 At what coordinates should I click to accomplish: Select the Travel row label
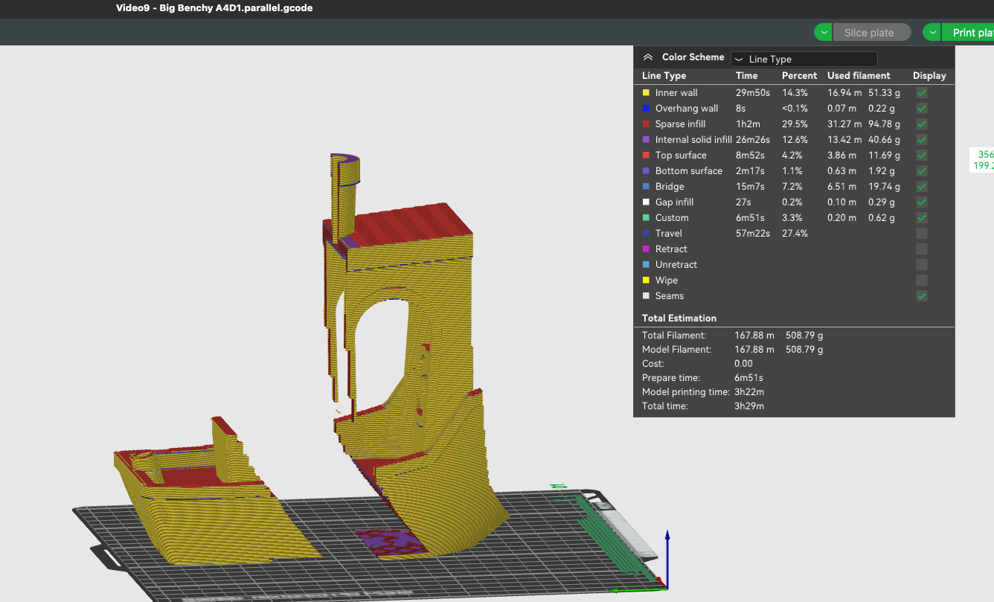(x=669, y=234)
